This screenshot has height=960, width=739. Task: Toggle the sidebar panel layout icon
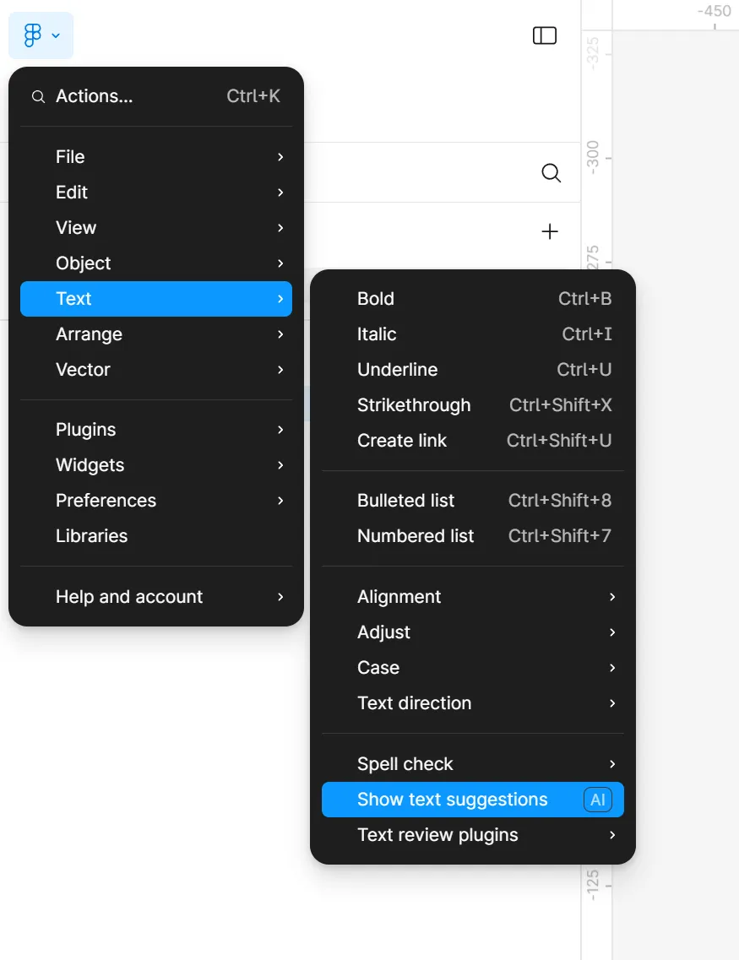pyautogui.click(x=545, y=35)
